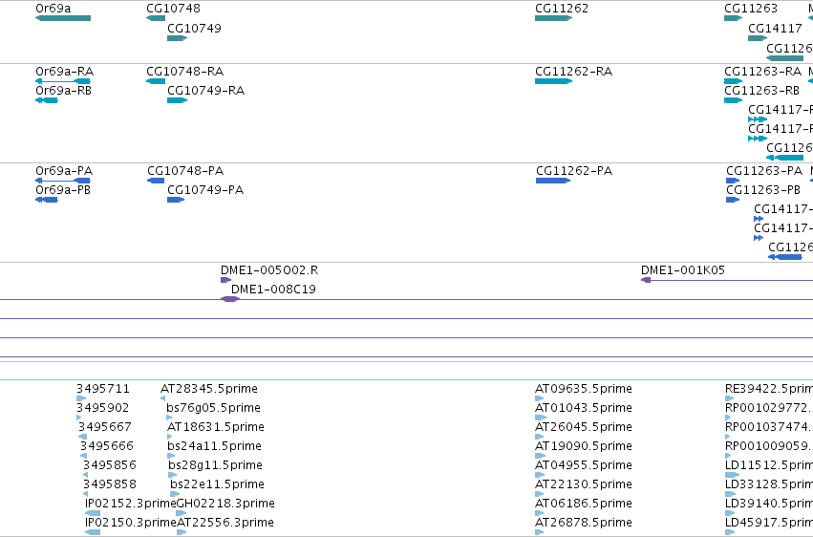Viewport: 813px width, 537px height.
Task: Click the AT06186.5prime label
Action: pyautogui.click(x=584, y=504)
